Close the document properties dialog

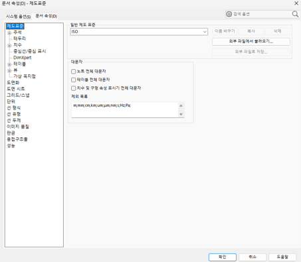coord(296,3)
